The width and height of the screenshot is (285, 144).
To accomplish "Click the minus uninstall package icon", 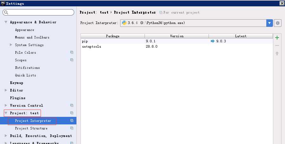I will point(277,45).
